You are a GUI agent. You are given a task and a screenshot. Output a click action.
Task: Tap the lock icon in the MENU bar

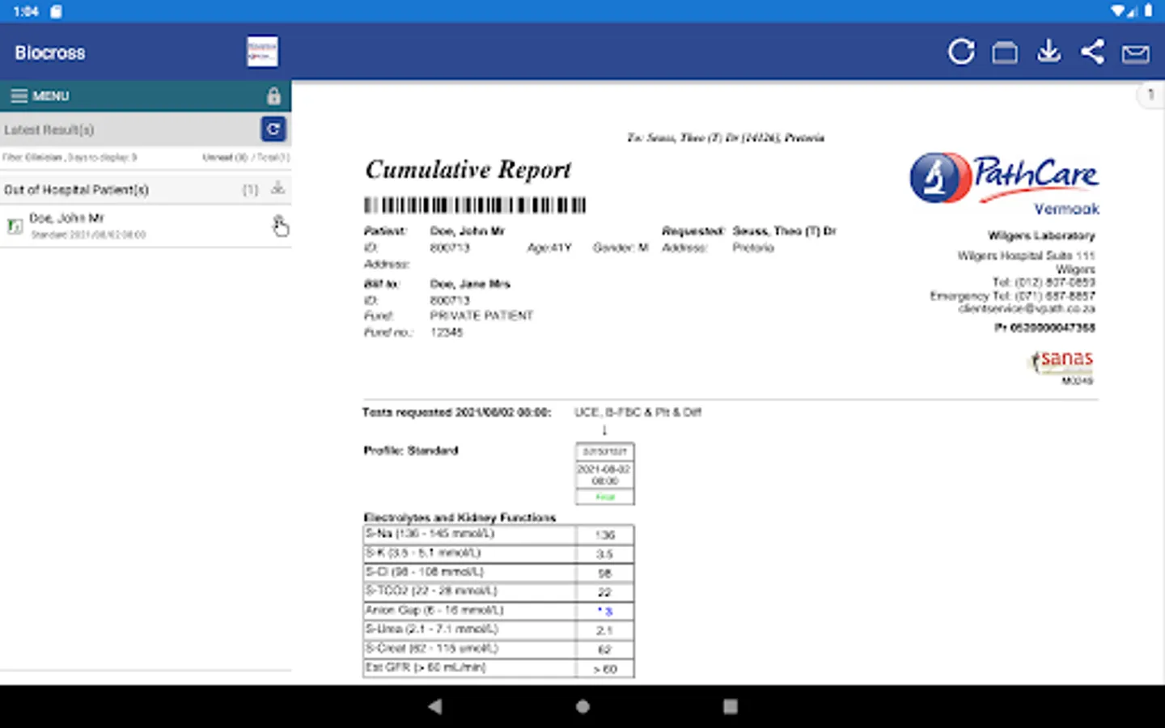pos(273,95)
